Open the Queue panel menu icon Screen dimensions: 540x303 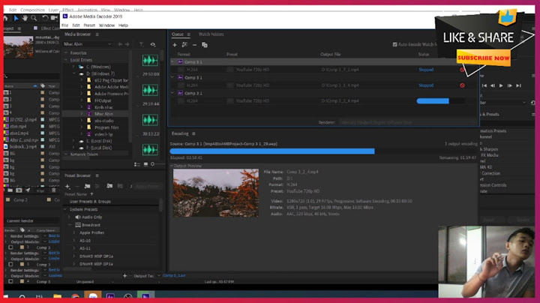(189, 34)
